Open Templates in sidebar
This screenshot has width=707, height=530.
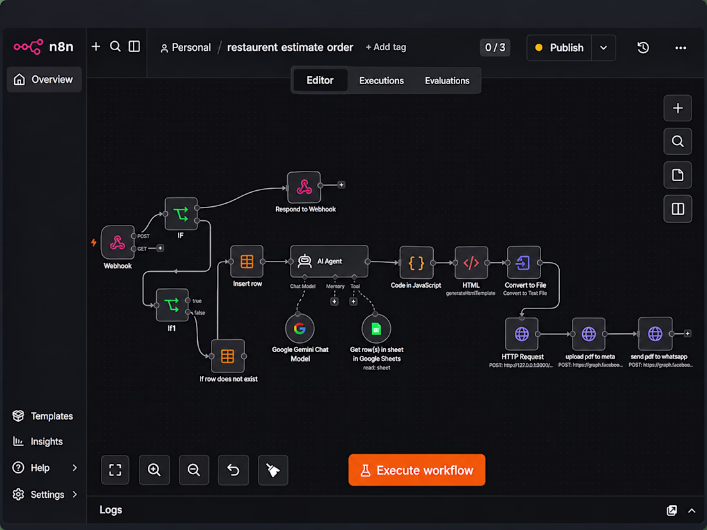[43, 416]
